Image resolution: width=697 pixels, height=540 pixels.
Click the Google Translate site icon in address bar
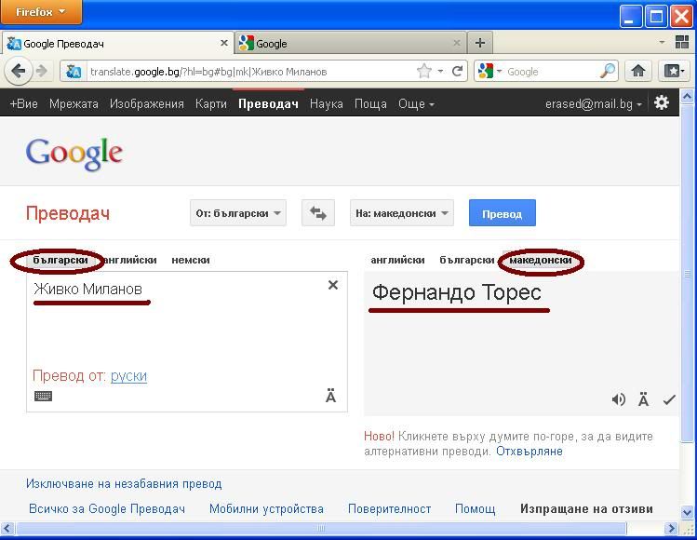74,71
